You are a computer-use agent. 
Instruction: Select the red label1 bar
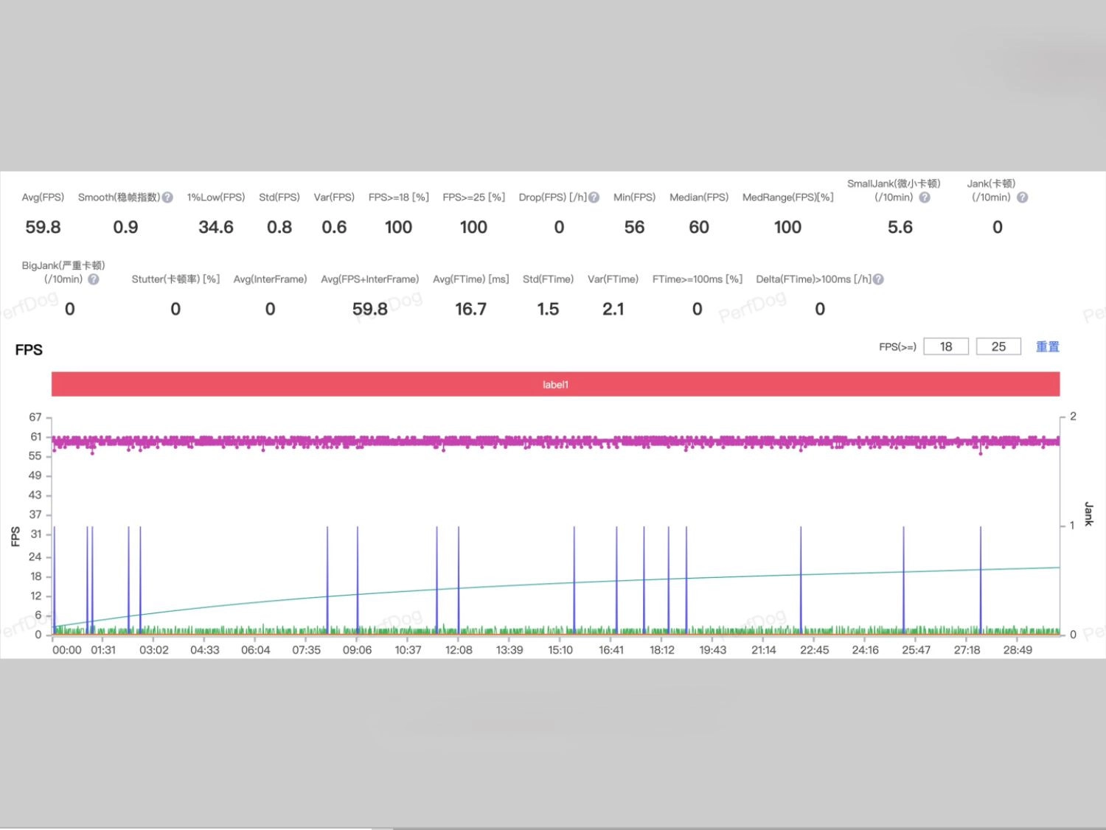click(555, 384)
